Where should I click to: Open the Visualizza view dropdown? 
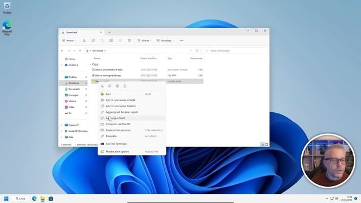point(165,41)
